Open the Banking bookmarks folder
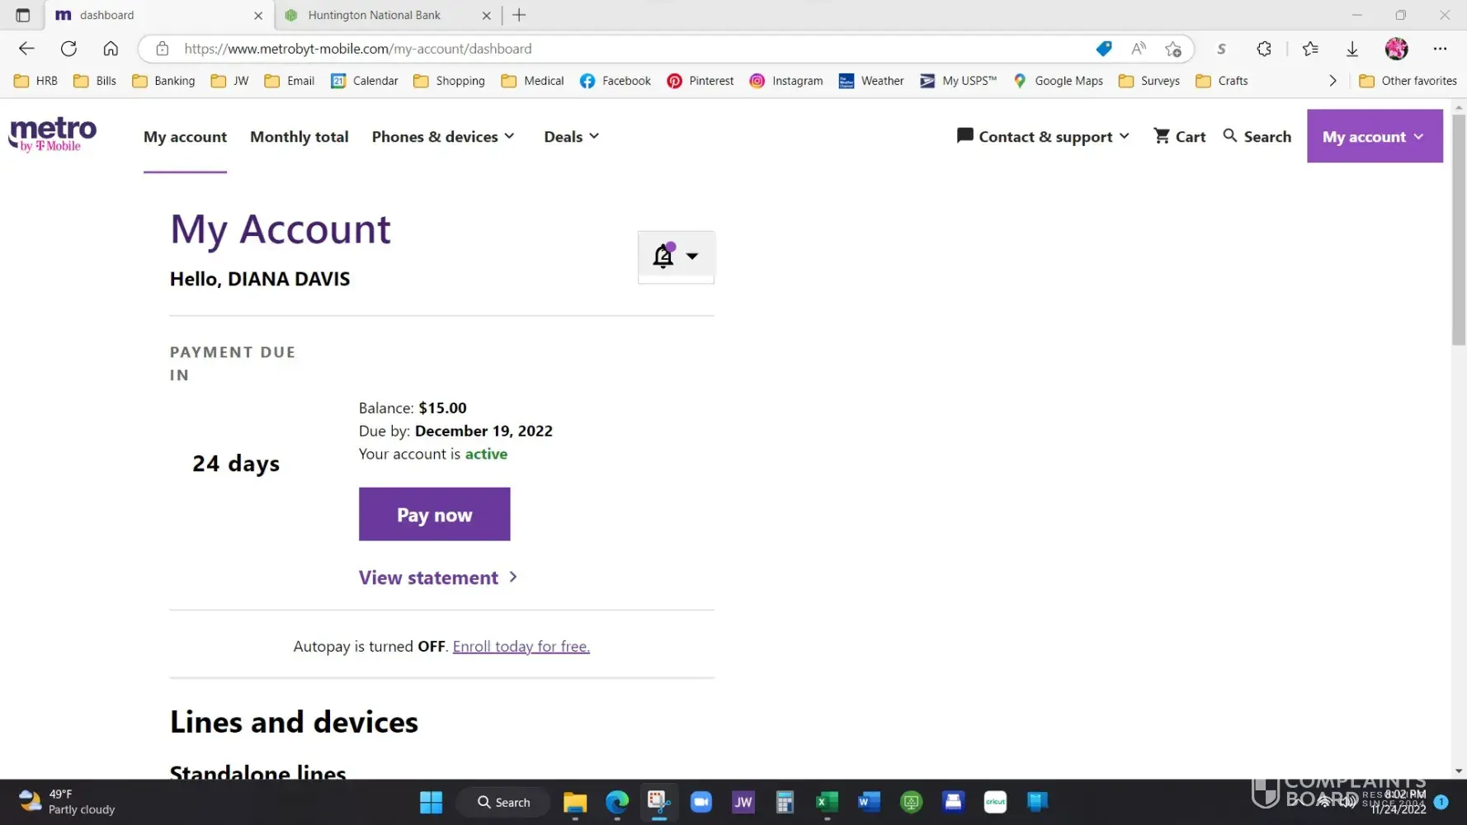 (163, 81)
